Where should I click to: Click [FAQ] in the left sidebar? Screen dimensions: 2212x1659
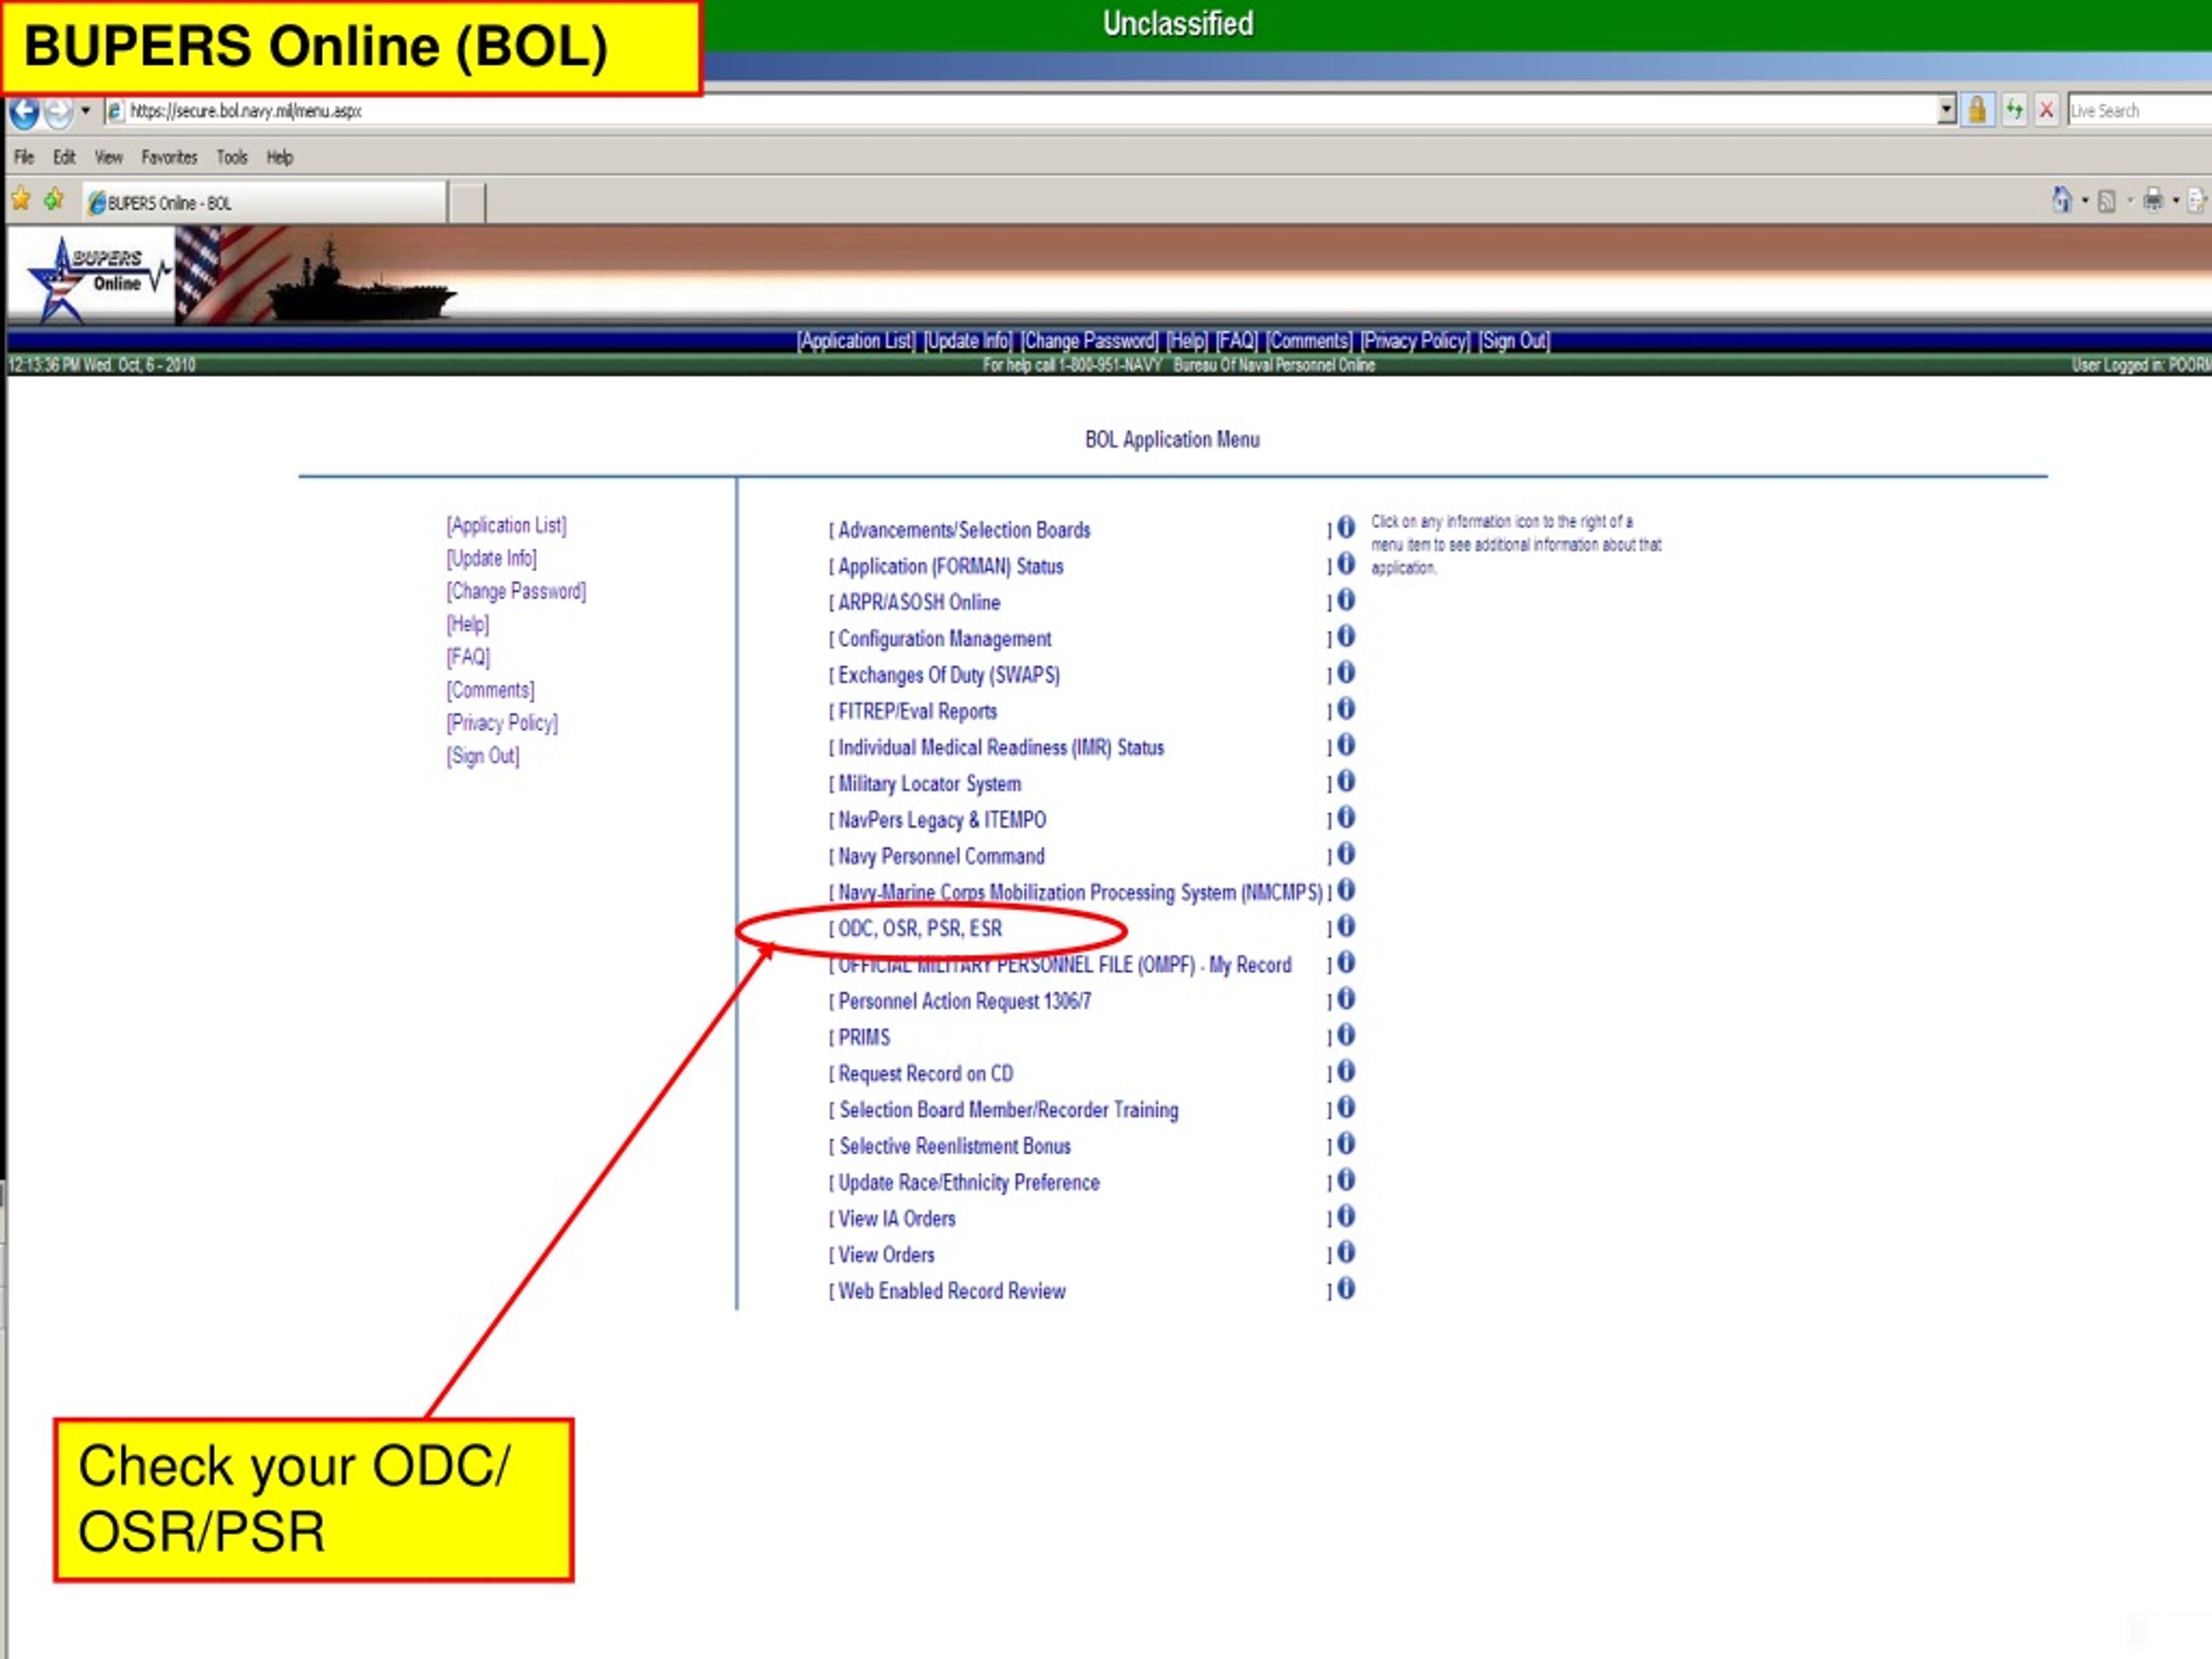(x=469, y=657)
